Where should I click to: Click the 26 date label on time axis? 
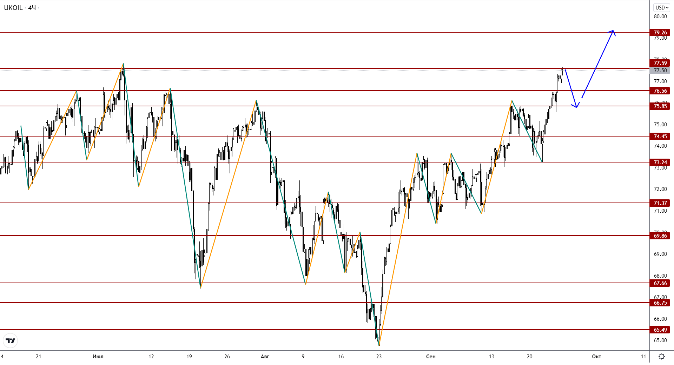[x=227, y=357]
